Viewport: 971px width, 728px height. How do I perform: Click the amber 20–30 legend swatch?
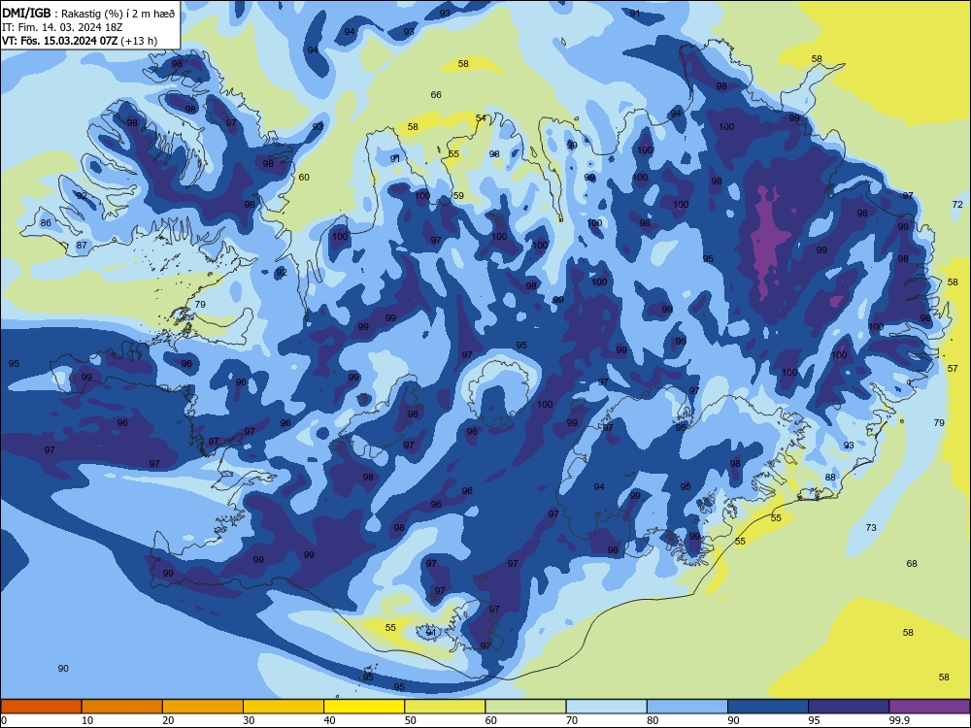click(203, 707)
